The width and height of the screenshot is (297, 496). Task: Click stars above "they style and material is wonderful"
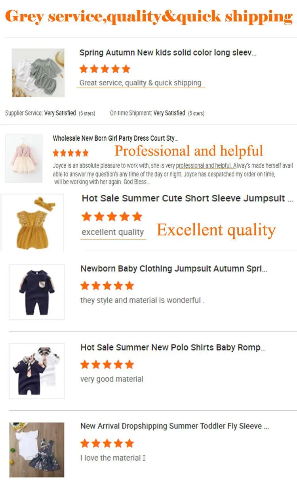(107, 285)
